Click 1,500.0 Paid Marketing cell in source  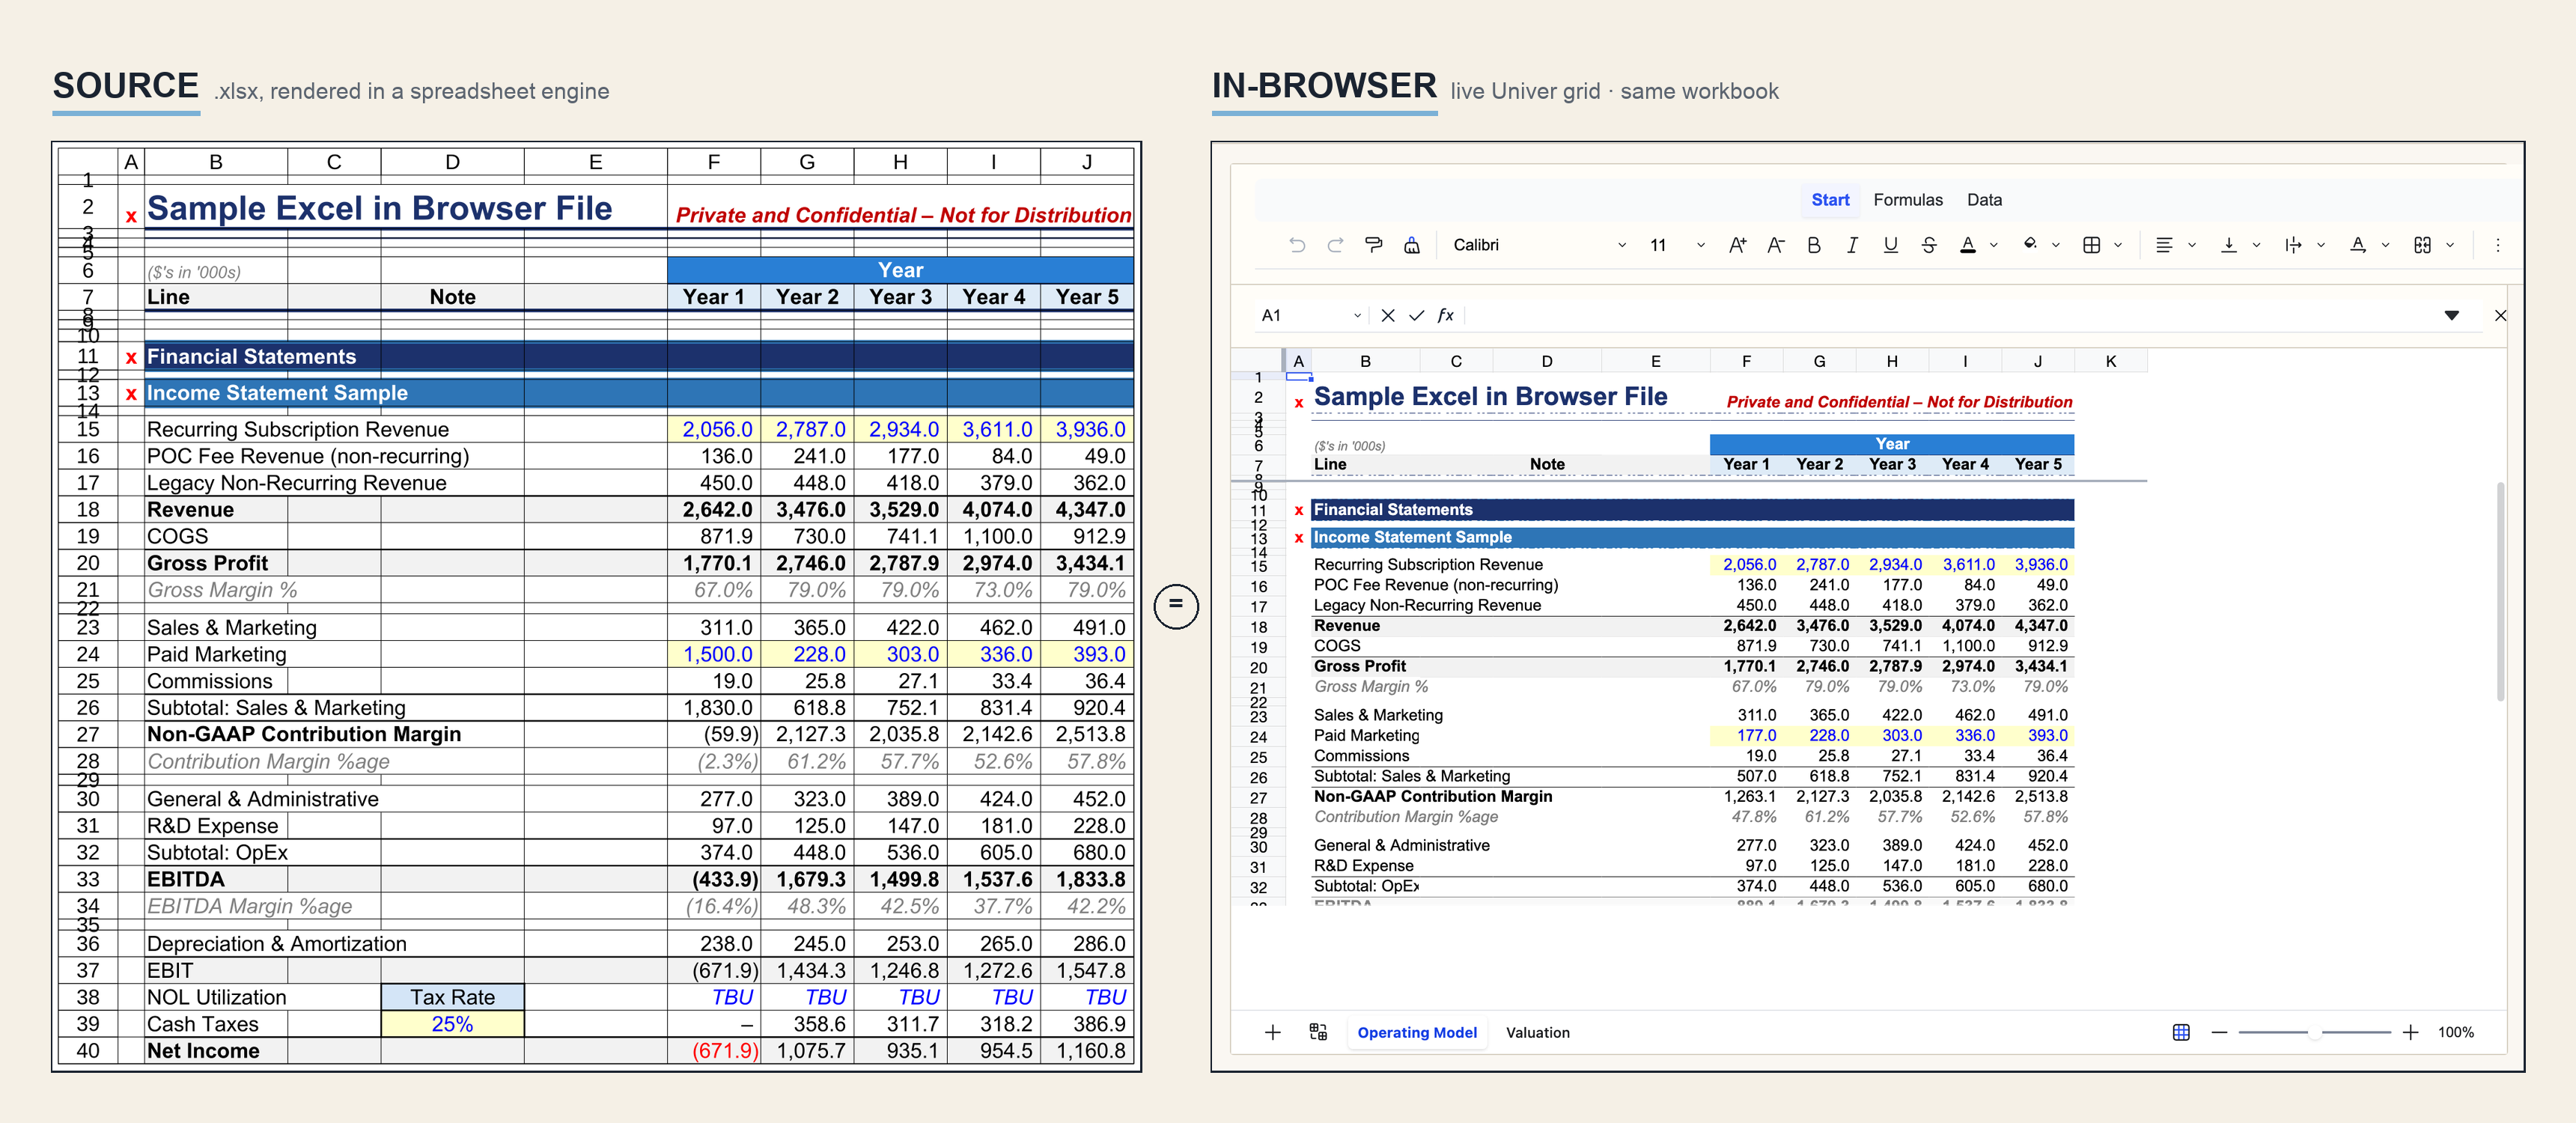click(714, 654)
